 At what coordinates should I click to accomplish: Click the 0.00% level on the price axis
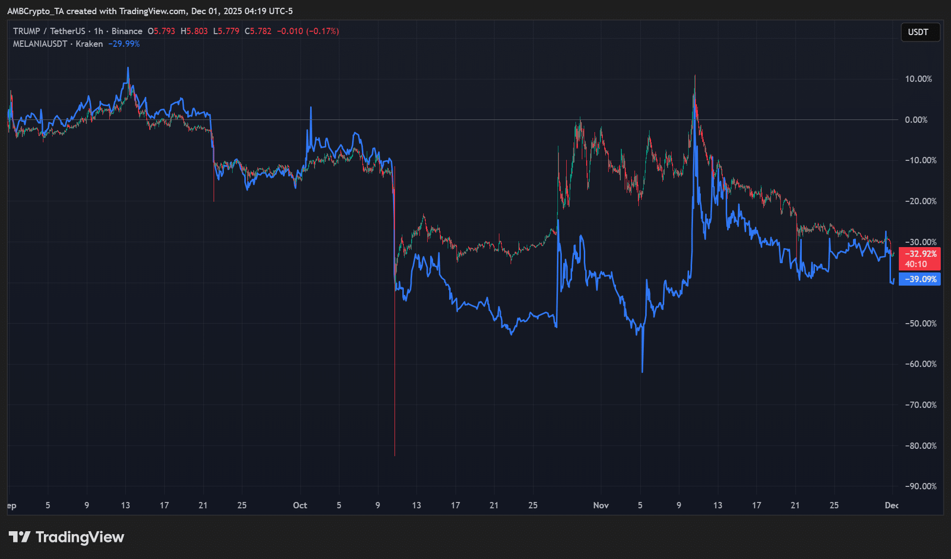pyautogui.click(x=916, y=120)
